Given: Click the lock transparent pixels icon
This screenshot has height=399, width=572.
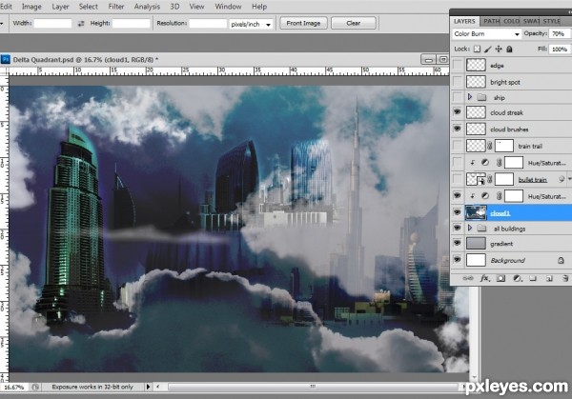Looking at the screenshot, I should pyautogui.click(x=477, y=49).
